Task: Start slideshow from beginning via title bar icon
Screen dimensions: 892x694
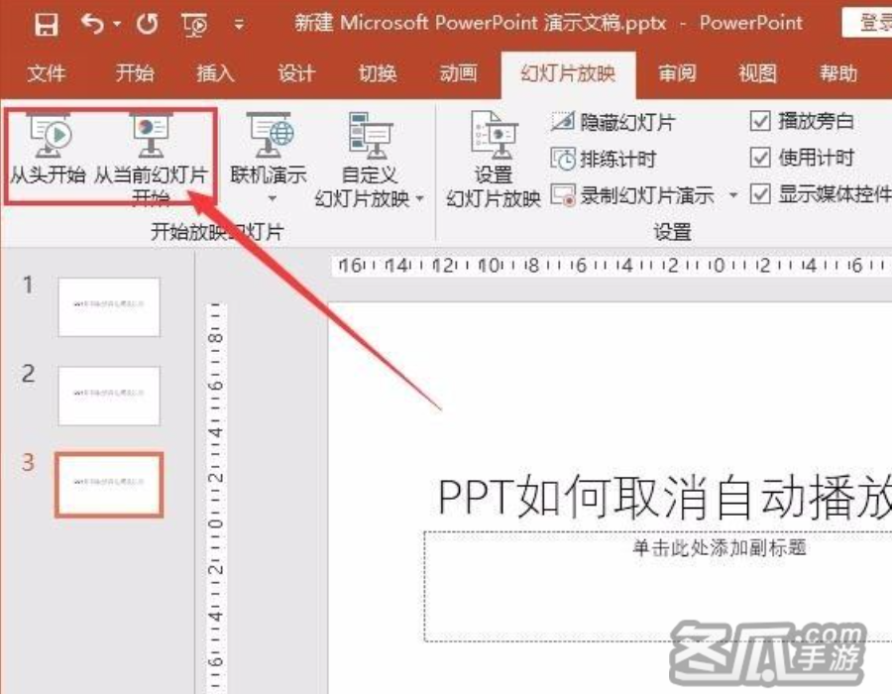Action: 195,25
